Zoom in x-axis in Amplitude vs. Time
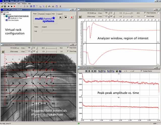 [x=99, y=71]
